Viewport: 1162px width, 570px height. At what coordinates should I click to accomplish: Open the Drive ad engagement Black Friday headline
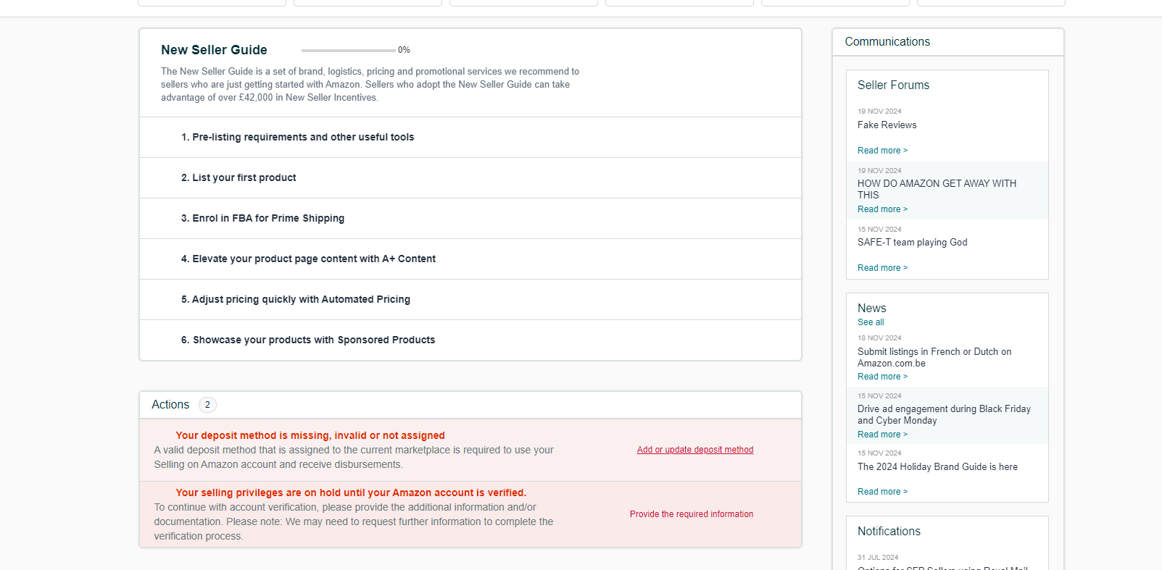(x=944, y=414)
